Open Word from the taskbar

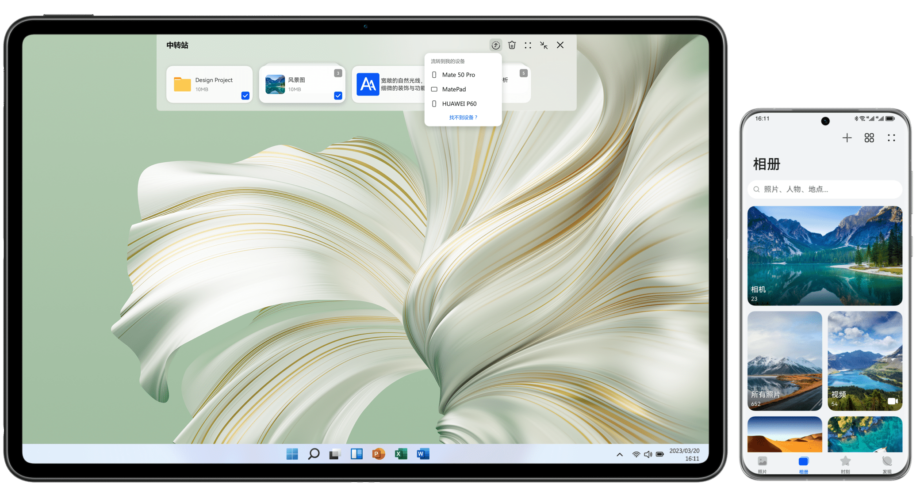(422, 454)
